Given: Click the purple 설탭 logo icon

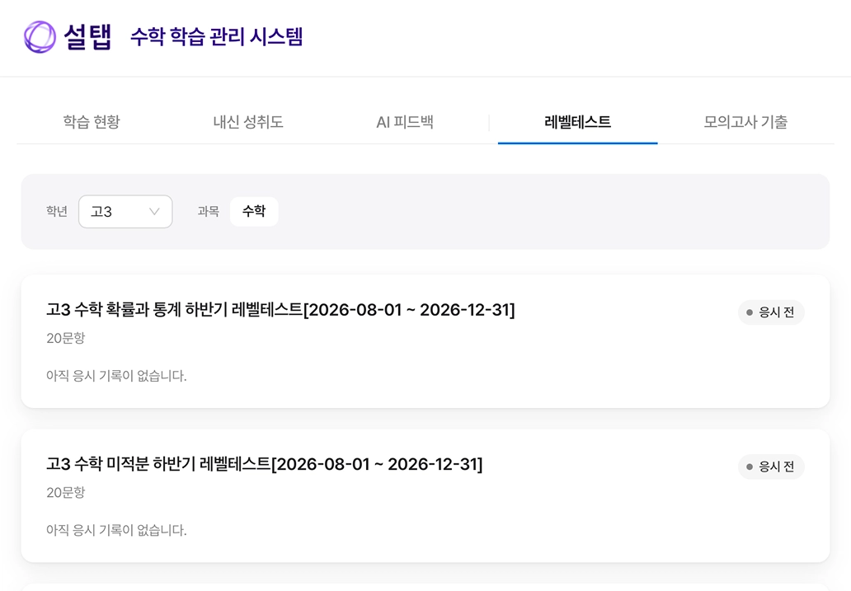Looking at the screenshot, I should pos(40,37).
